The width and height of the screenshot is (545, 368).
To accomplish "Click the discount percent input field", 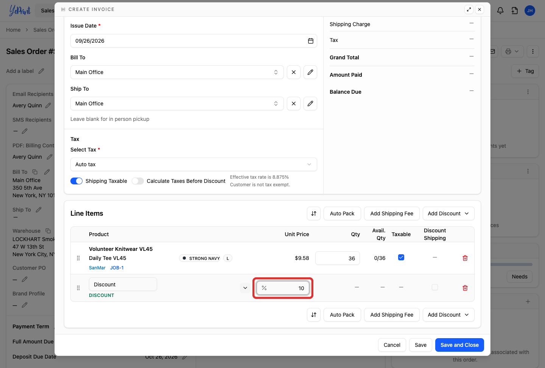I will [x=283, y=288].
